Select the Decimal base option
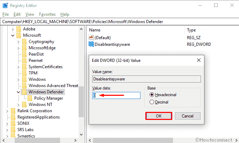 (x=152, y=102)
